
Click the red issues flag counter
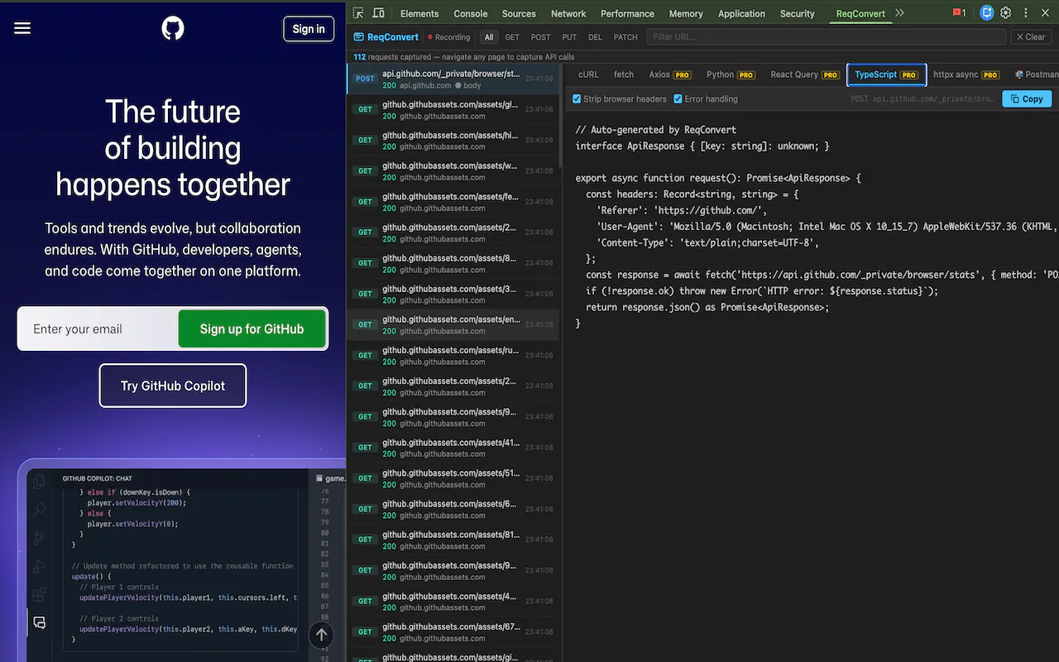click(960, 13)
